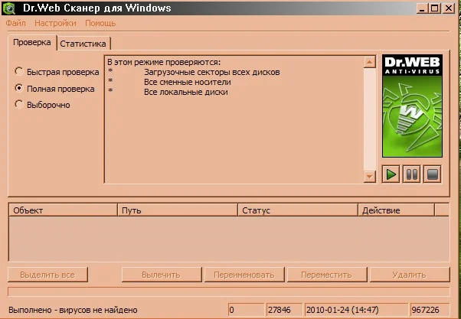Minimize the Dr.Web scanner window
The image size is (461, 319).
click(423, 8)
